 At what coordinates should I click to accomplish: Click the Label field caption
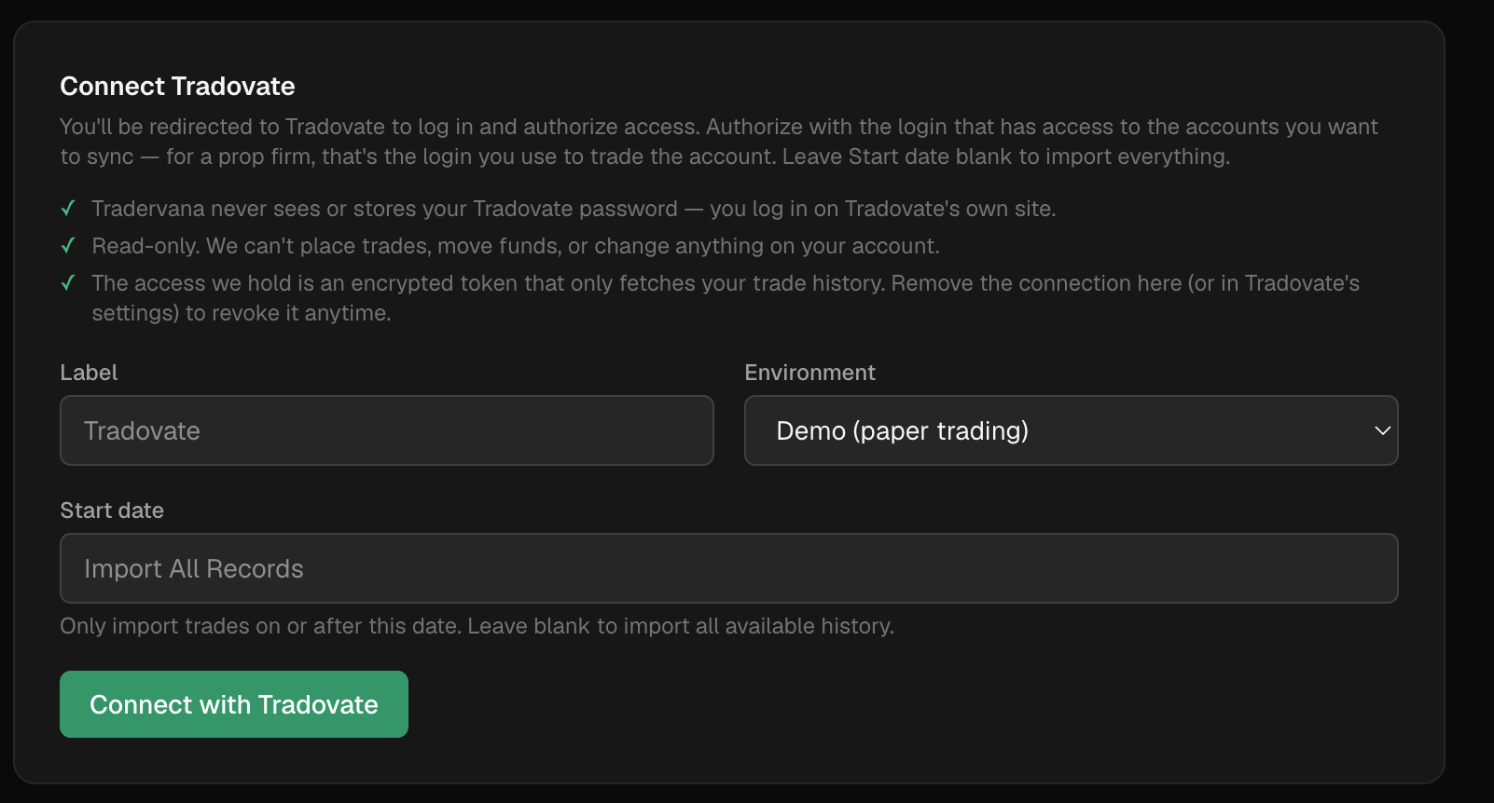[x=89, y=373]
